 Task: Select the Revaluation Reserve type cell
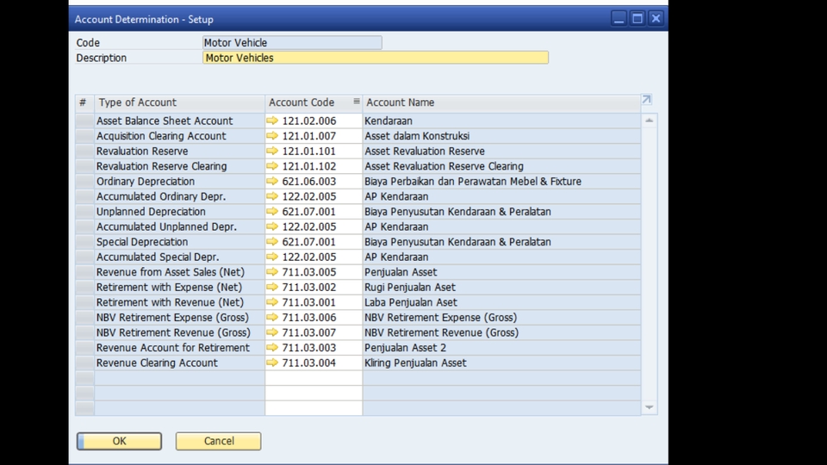pyautogui.click(x=179, y=151)
